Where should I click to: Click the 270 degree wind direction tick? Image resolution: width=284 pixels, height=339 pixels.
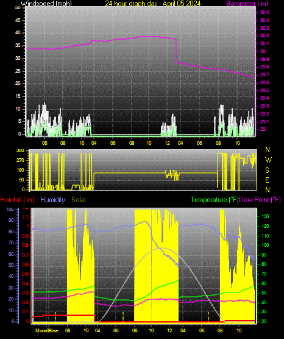click(x=20, y=161)
